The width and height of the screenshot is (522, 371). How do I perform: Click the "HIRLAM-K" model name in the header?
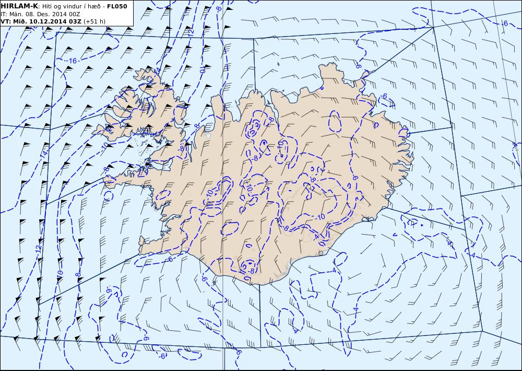[20, 6]
